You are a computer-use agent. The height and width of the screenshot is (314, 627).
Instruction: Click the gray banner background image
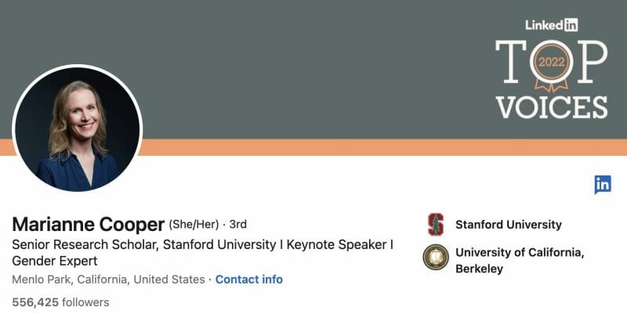[313, 63]
